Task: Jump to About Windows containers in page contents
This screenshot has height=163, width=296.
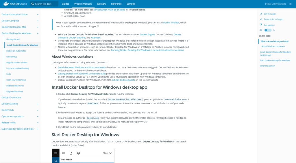Action: pos(273,46)
